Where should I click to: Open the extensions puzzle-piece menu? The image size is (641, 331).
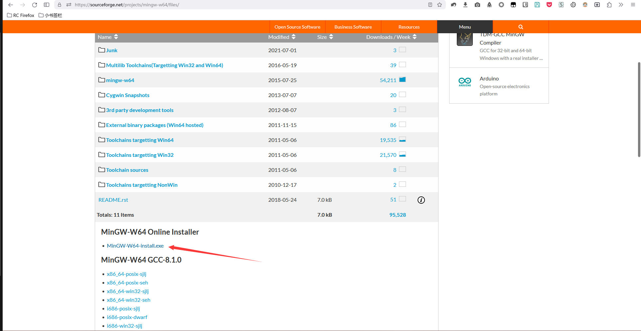(x=609, y=5)
